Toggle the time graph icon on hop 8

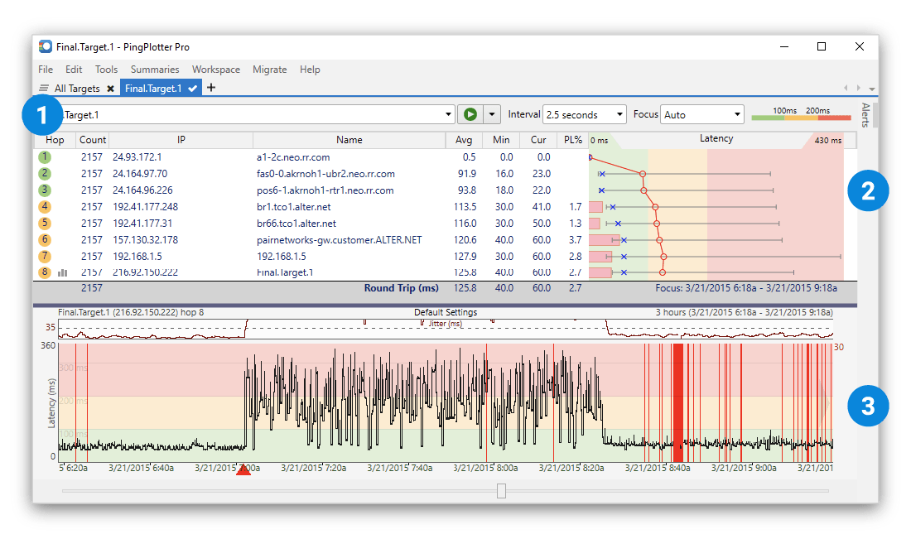pos(63,272)
